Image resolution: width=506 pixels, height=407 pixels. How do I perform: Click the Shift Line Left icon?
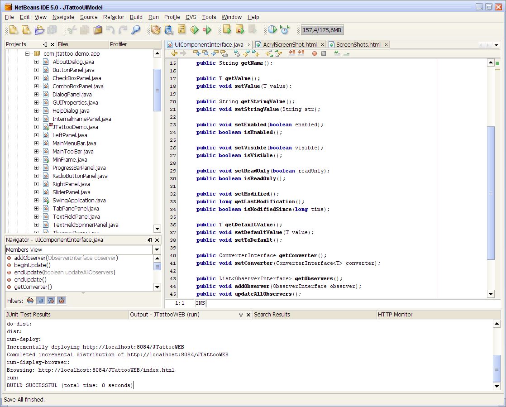coord(292,53)
